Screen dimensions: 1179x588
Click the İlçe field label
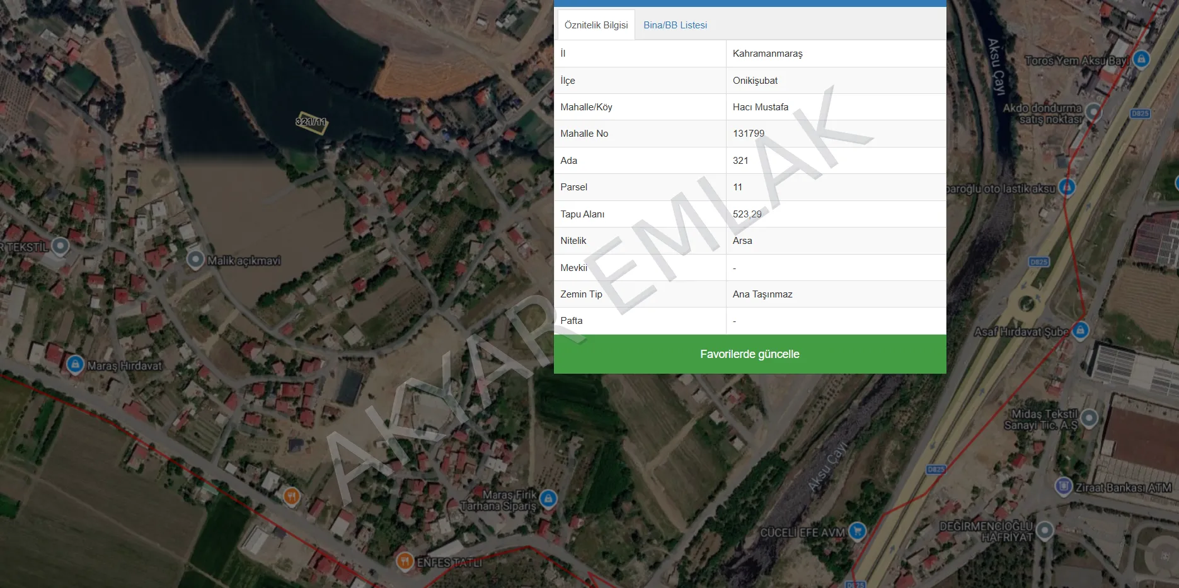click(x=568, y=81)
